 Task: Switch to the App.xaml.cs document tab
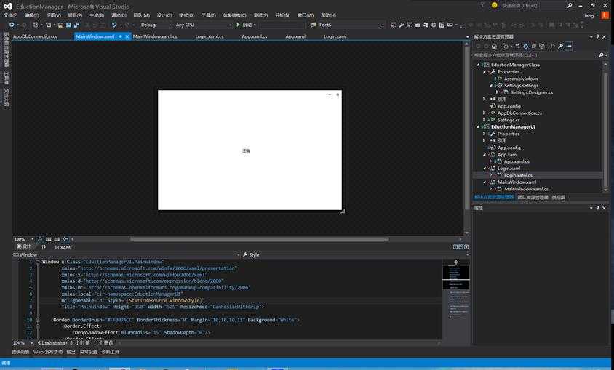pos(255,36)
